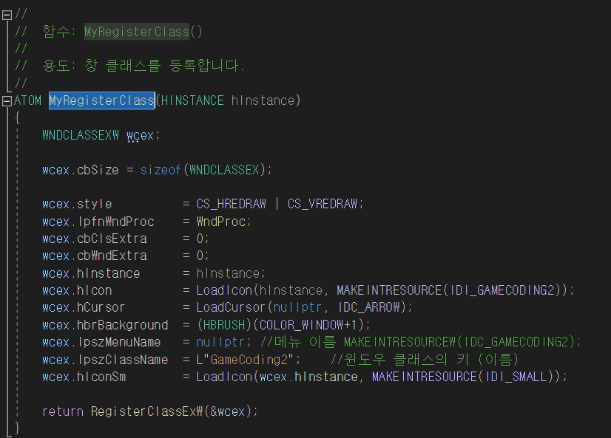
Task: Click wcex.hCursor member
Action: 84,308
